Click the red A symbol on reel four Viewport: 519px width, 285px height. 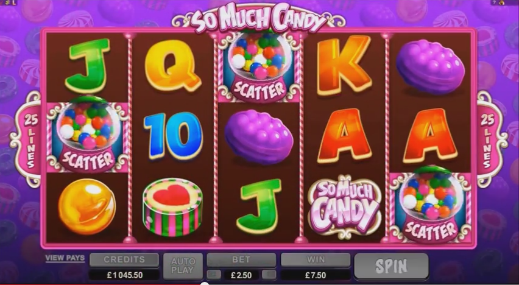pos(344,136)
